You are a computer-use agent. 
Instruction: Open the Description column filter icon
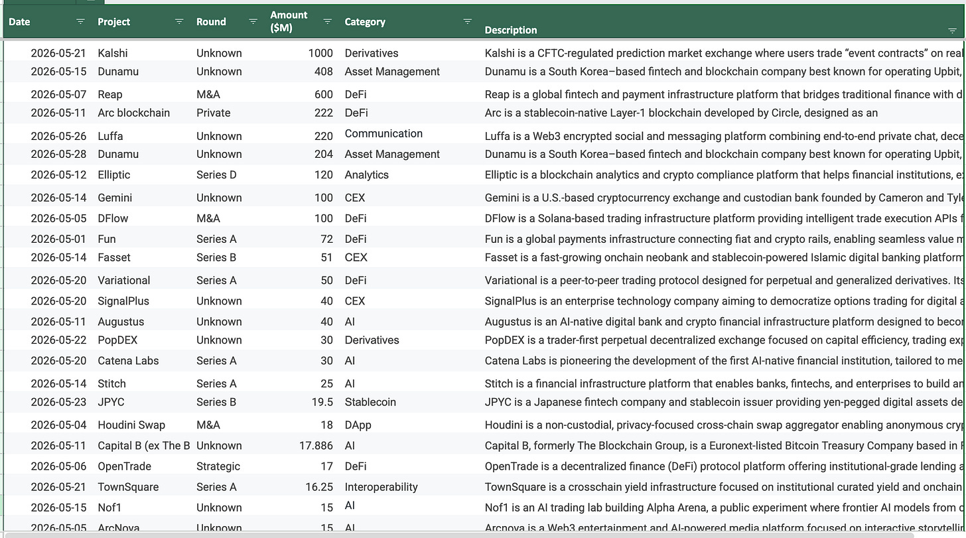point(953,31)
